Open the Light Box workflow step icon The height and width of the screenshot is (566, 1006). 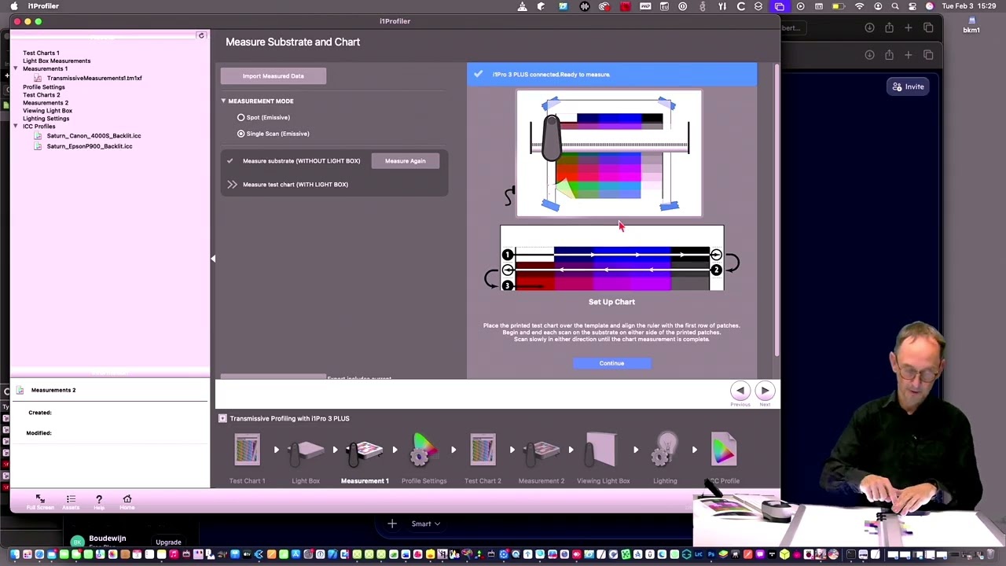pyautogui.click(x=306, y=450)
